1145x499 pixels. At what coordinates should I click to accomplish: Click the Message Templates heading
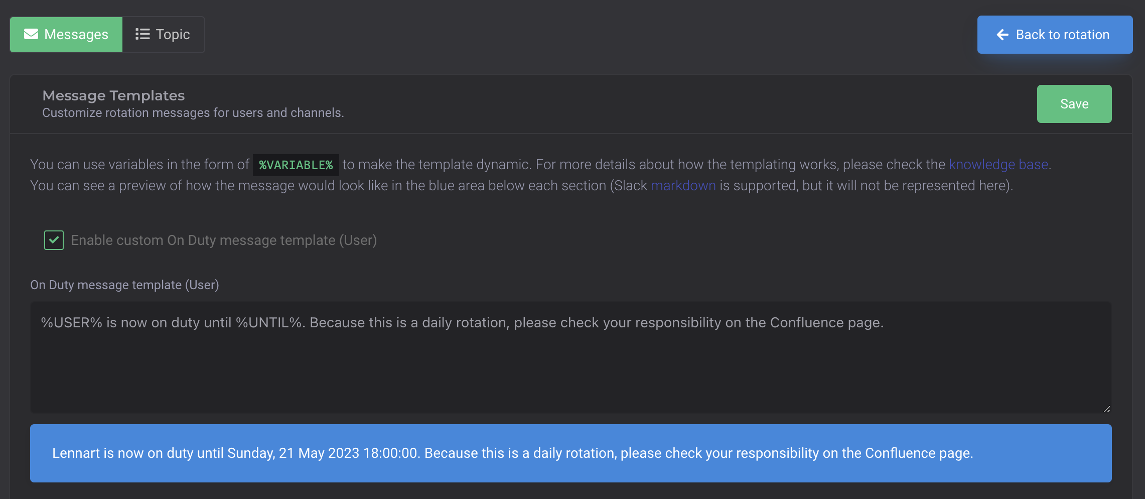tap(113, 95)
